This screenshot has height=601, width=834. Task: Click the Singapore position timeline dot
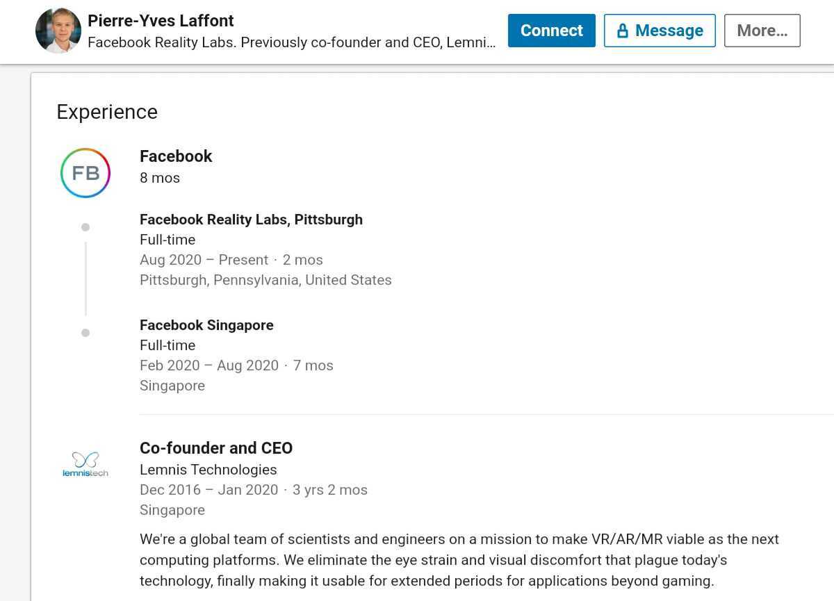pos(85,333)
